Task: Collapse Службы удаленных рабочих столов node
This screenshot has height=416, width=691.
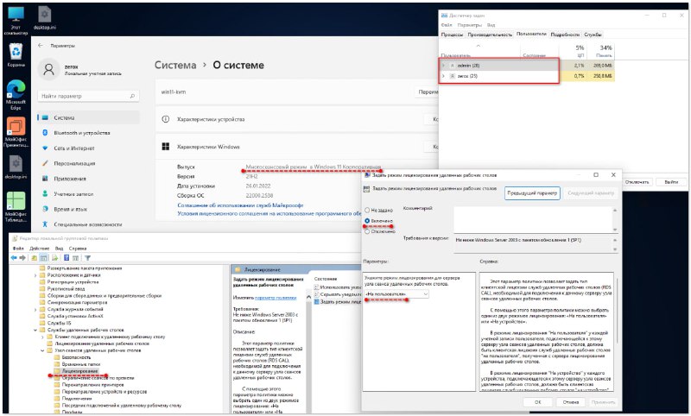Action: tap(35, 330)
